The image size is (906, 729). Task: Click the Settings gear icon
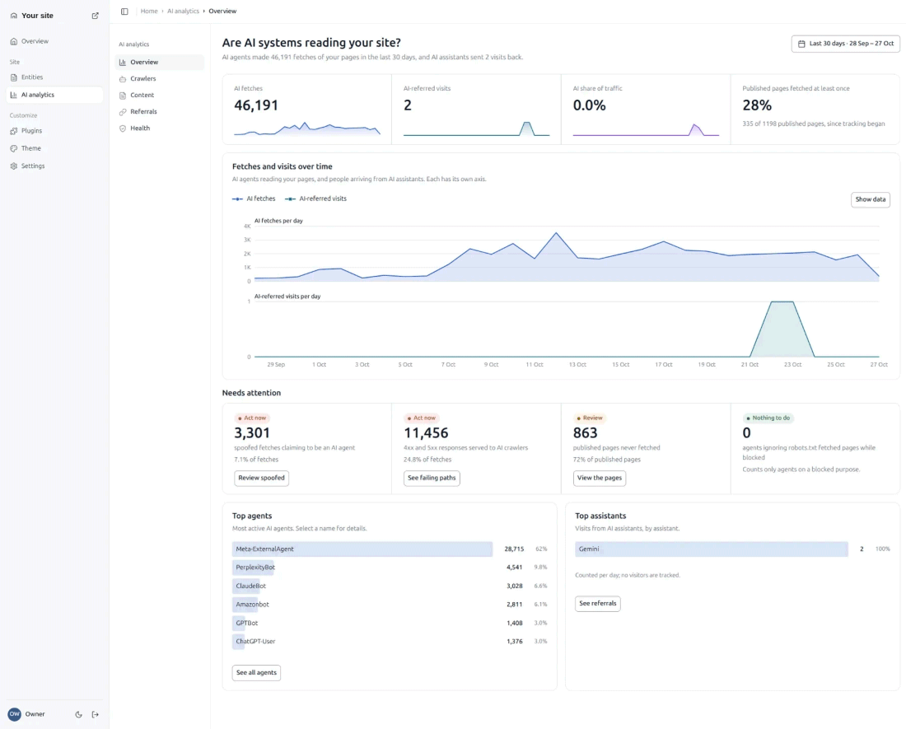pyautogui.click(x=14, y=166)
